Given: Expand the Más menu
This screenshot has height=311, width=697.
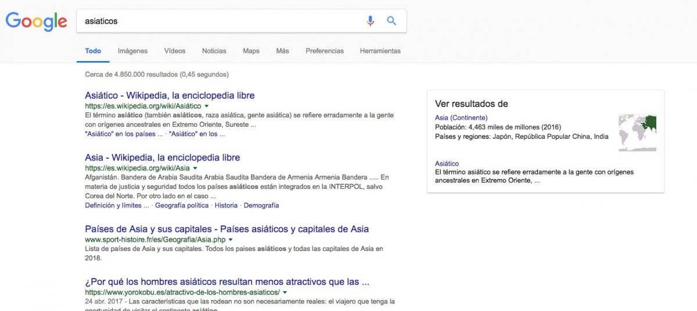Looking at the screenshot, I should (x=282, y=51).
